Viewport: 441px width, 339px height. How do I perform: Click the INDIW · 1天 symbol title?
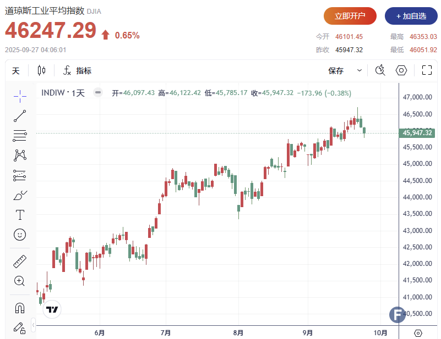tap(63, 93)
